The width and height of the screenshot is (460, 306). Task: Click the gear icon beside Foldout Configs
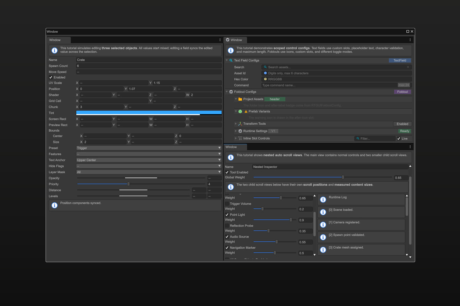point(231,92)
